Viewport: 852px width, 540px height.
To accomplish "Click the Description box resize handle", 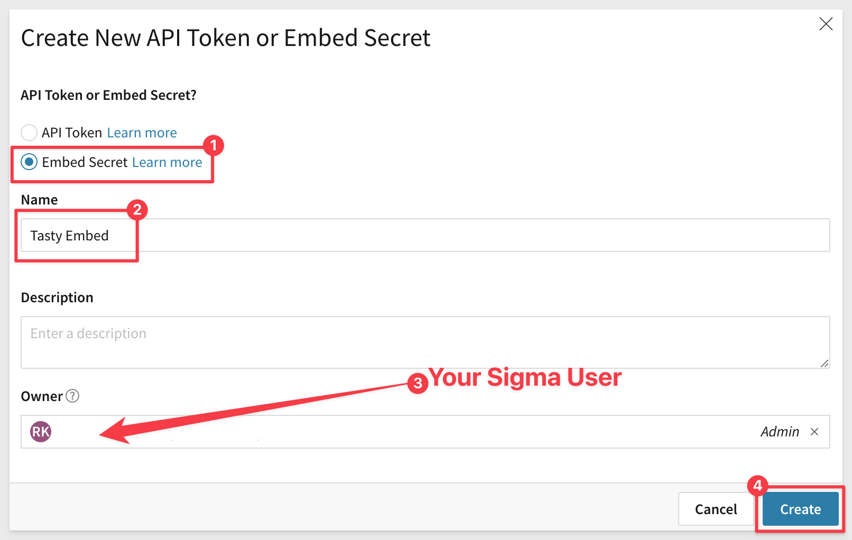I will (824, 364).
